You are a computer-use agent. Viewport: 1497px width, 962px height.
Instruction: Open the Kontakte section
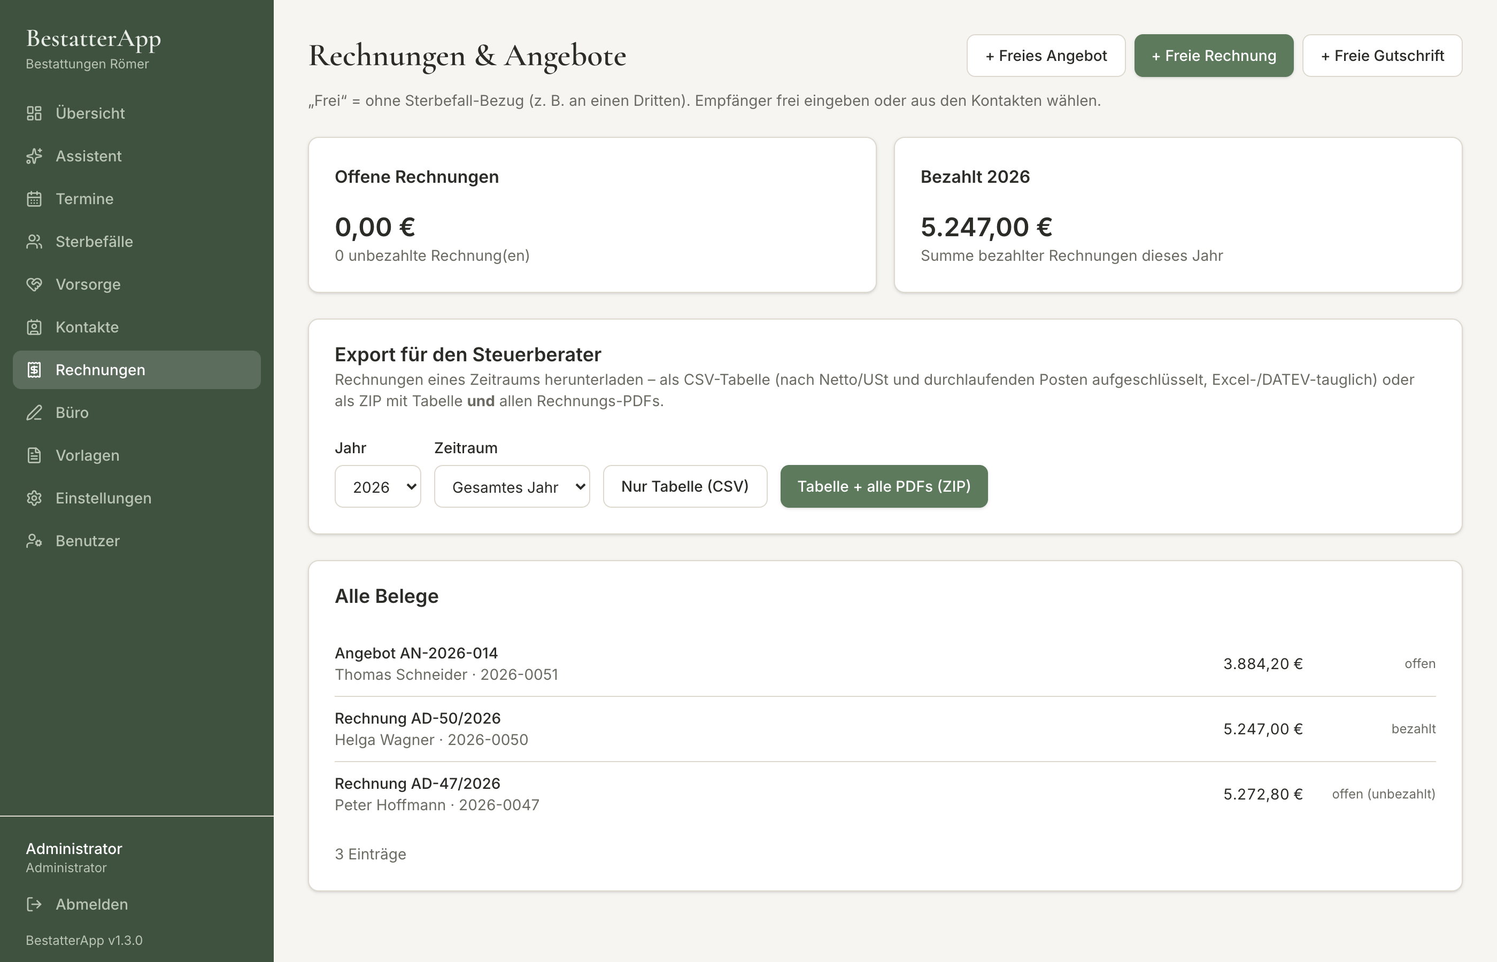click(x=137, y=327)
